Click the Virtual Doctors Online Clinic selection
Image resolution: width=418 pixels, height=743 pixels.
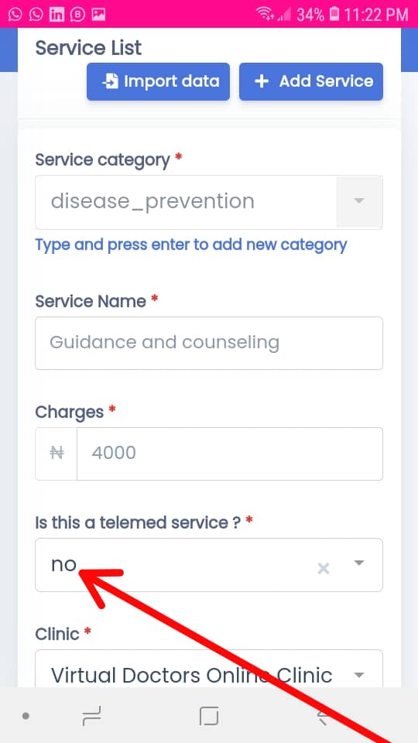(191, 675)
